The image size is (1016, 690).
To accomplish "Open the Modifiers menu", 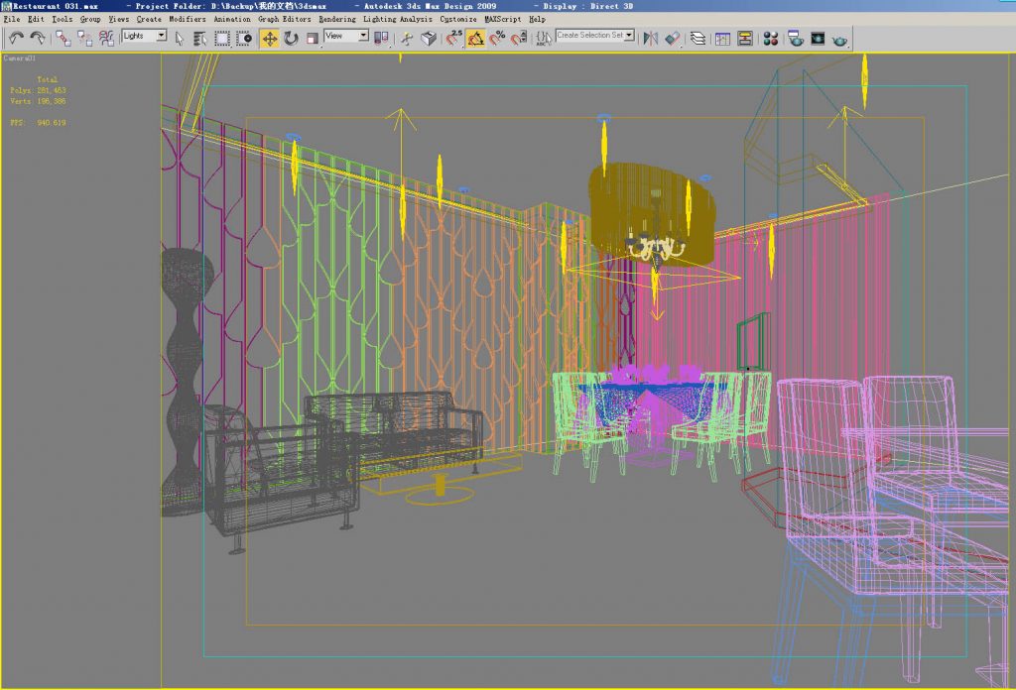I will 188,19.
